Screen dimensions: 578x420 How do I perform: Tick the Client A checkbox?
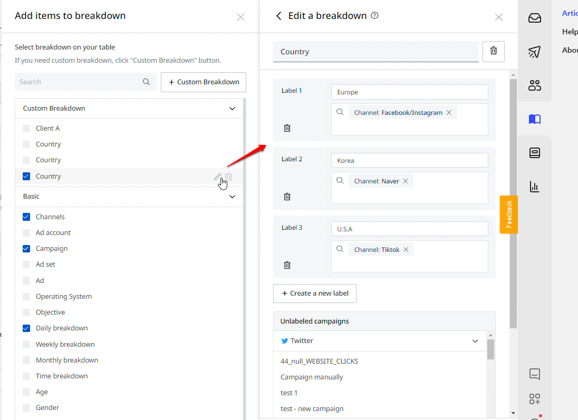[26, 129]
